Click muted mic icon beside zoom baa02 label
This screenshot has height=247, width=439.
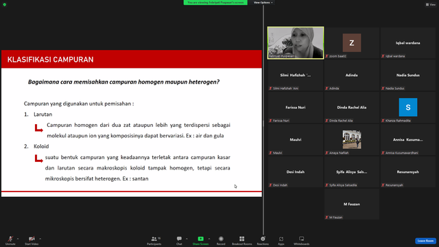327,56
